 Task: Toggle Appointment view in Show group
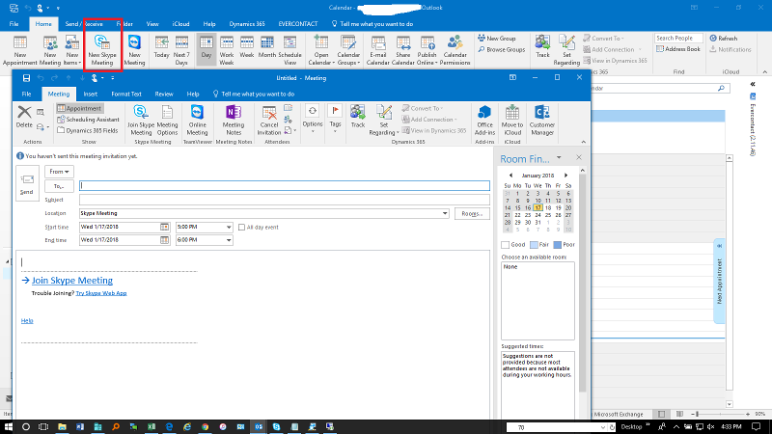[x=79, y=108]
